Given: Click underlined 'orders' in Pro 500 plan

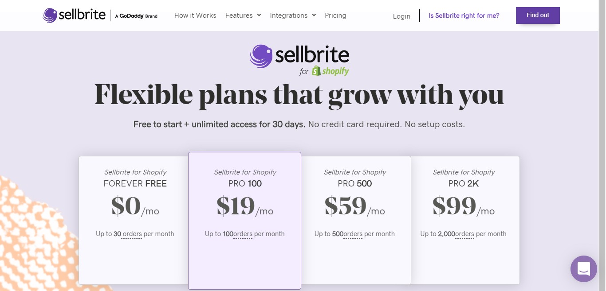Looking at the screenshot, I should [x=353, y=234].
